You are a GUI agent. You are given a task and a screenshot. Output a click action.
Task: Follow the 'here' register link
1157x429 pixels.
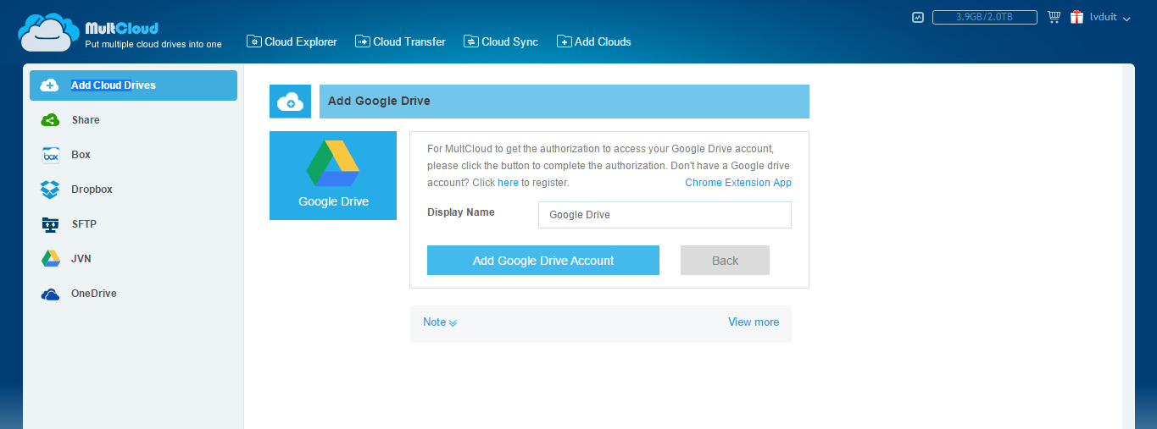pyautogui.click(x=508, y=182)
